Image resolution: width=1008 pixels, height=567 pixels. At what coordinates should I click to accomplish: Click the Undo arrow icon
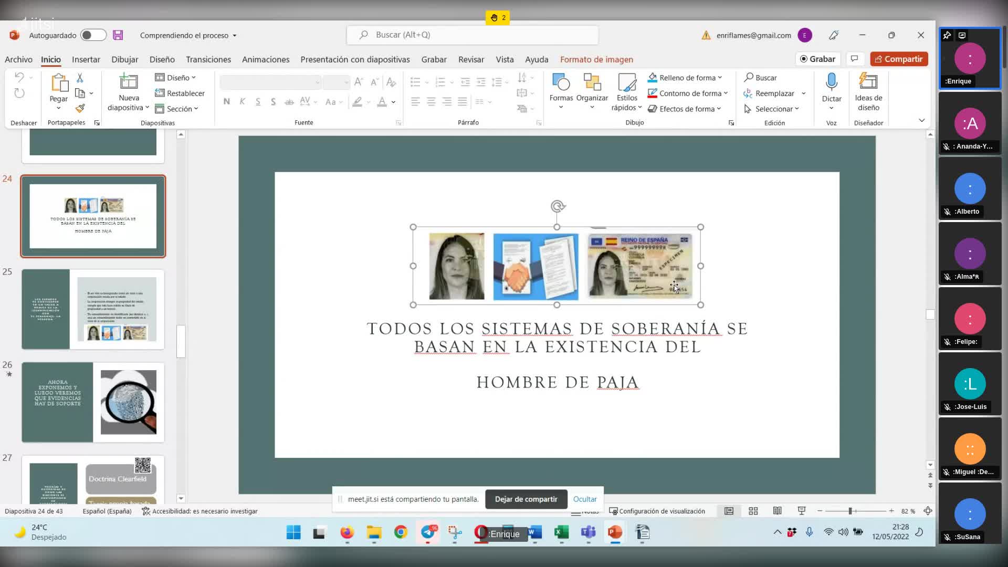(x=19, y=77)
